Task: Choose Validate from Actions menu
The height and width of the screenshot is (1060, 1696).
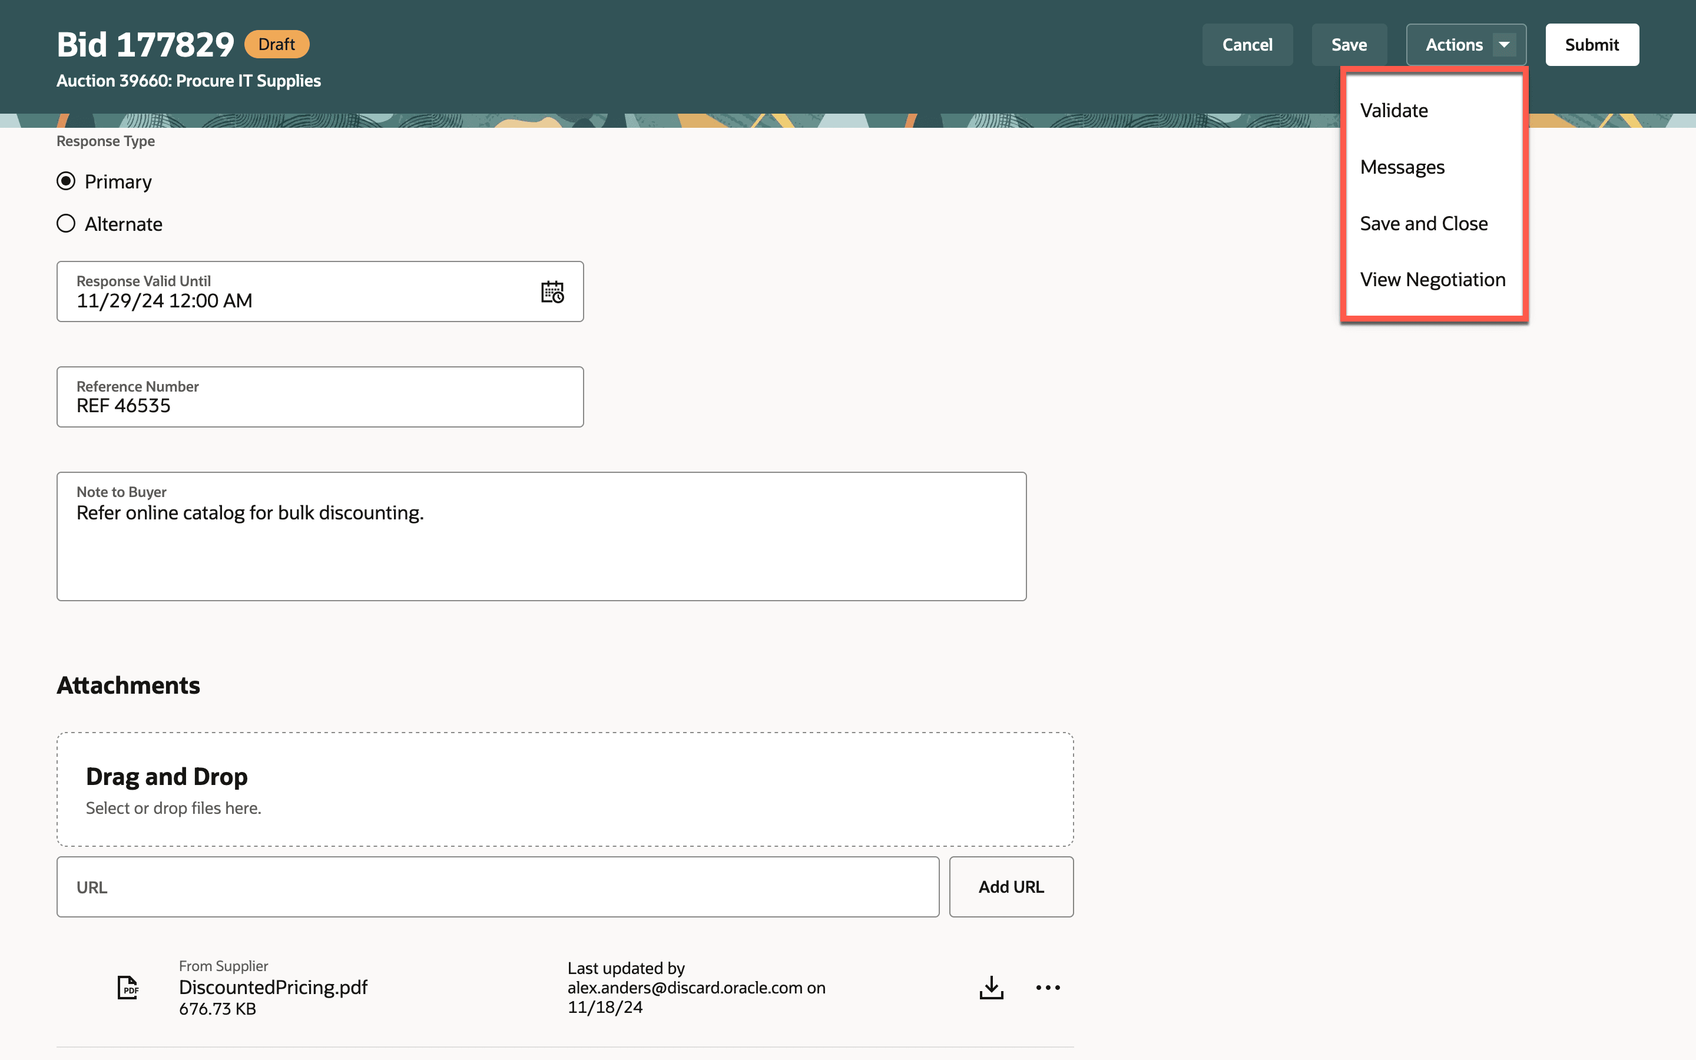Action: coord(1393,111)
